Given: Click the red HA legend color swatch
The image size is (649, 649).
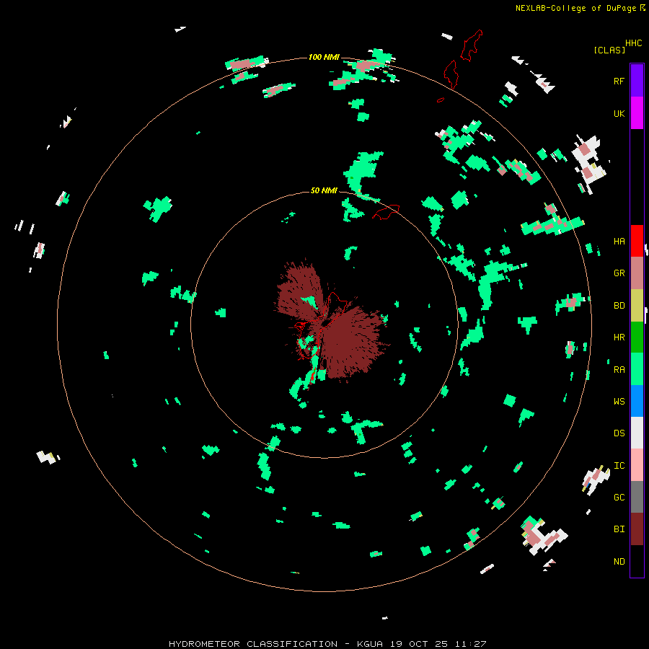Looking at the screenshot, I should tap(637, 241).
